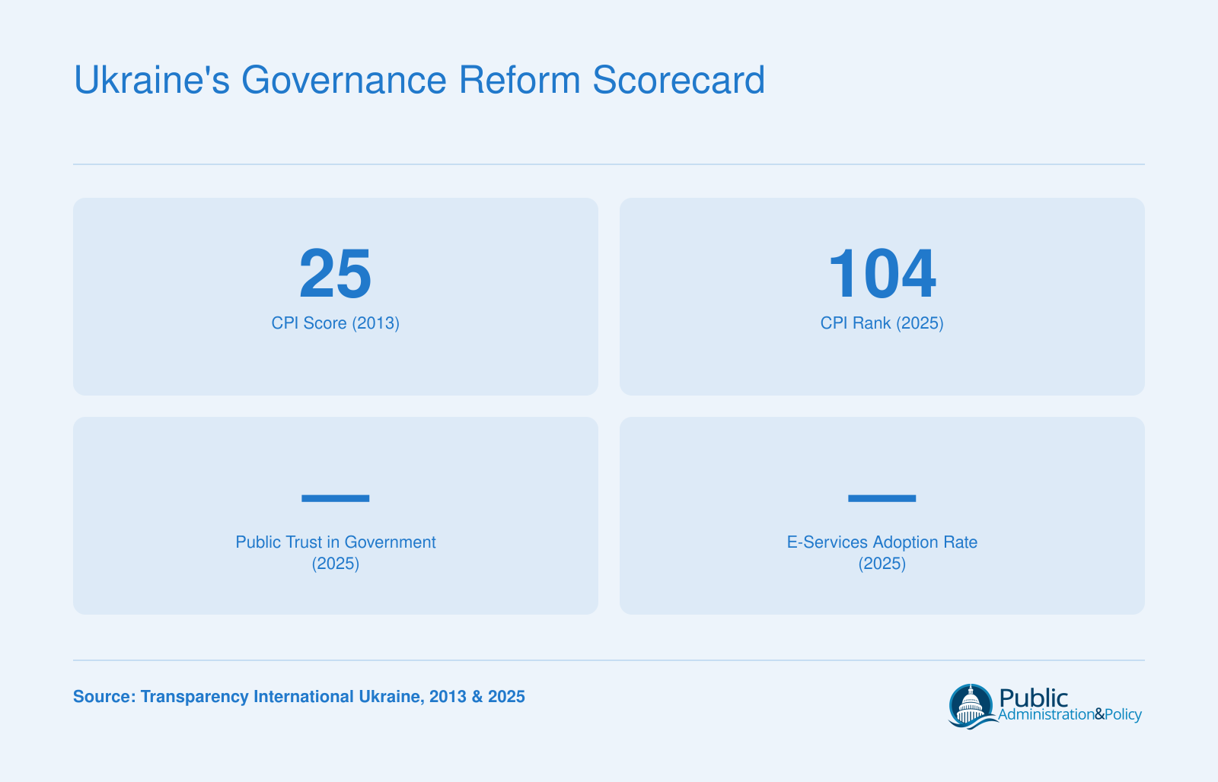Click the CPI Rank (2025) label

click(882, 323)
